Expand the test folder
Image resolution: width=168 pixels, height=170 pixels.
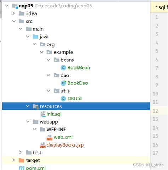click(21, 152)
